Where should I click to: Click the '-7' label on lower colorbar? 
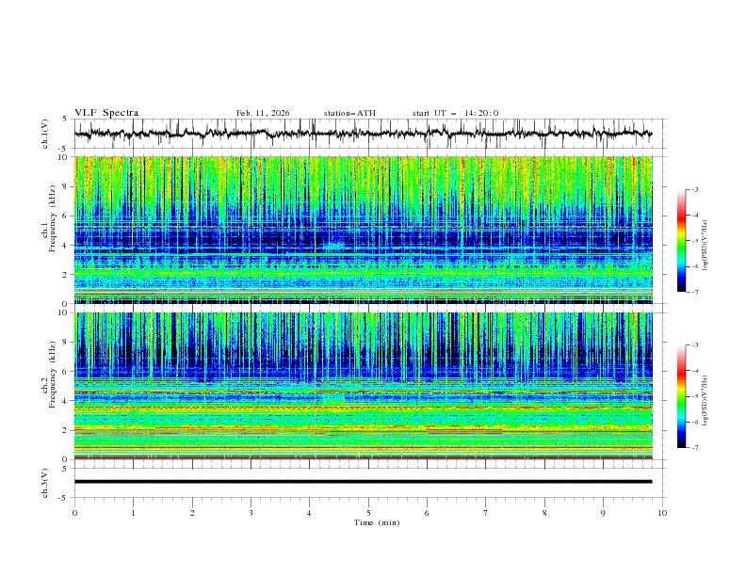(694, 448)
